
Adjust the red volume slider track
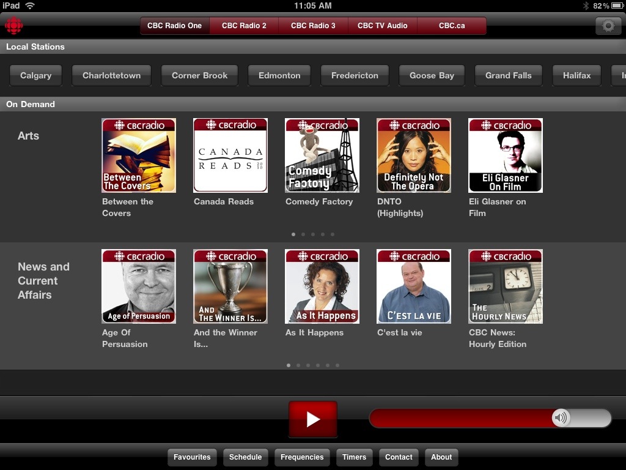coord(490,418)
